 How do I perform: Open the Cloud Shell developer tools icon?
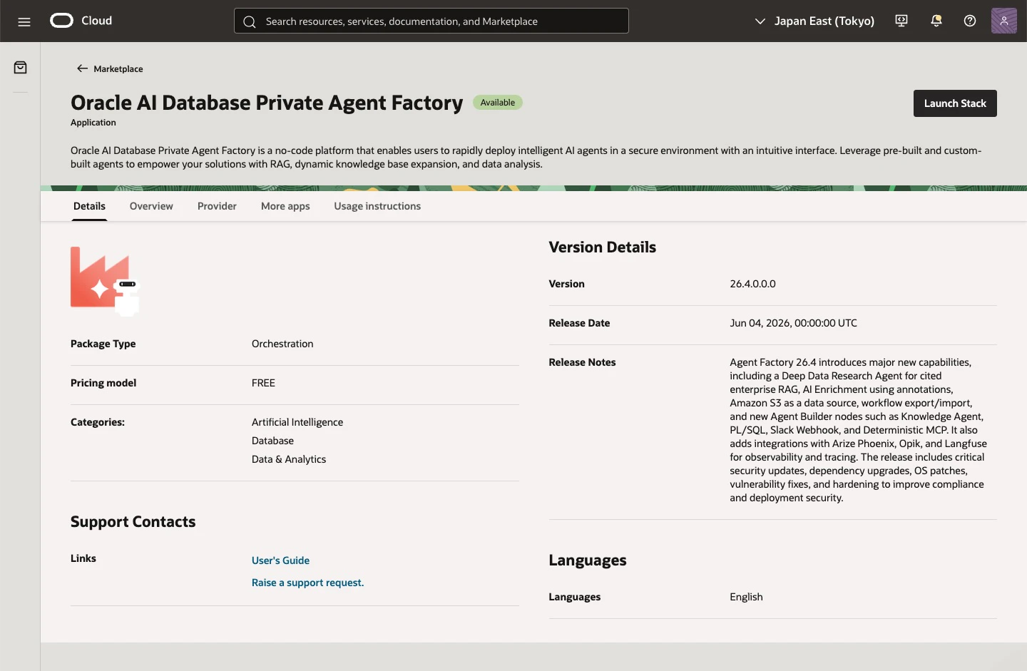901,21
